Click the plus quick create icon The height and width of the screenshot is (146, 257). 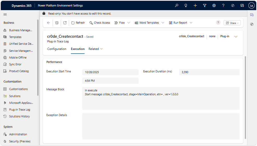(x=195, y=5)
